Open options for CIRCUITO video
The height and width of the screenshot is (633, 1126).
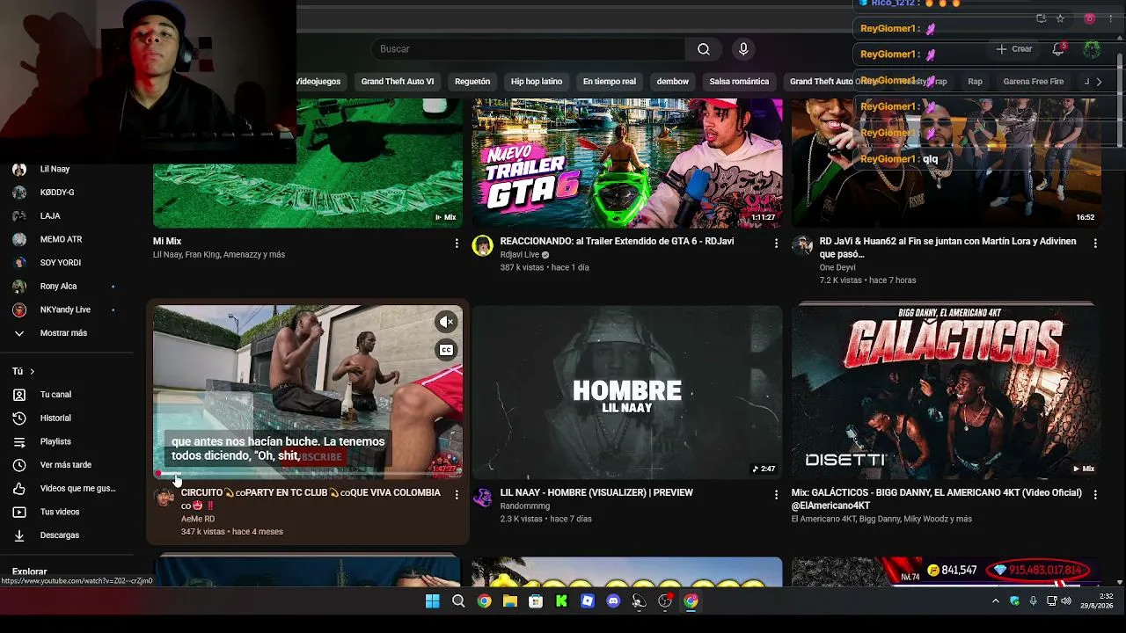tap(457, 495)
